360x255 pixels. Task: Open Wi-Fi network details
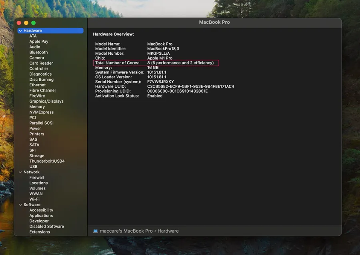point(34,199)
